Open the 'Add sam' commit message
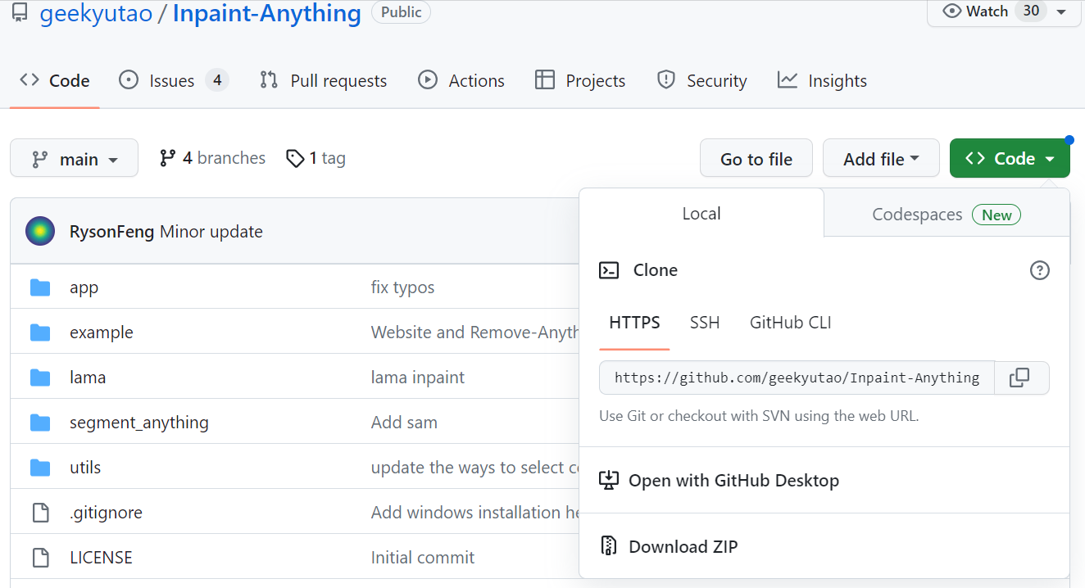 (x=404, y=423)
